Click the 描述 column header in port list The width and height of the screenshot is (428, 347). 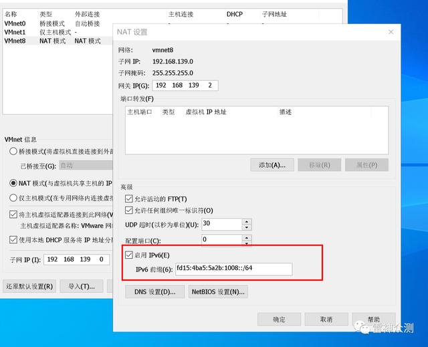[286, 112]
